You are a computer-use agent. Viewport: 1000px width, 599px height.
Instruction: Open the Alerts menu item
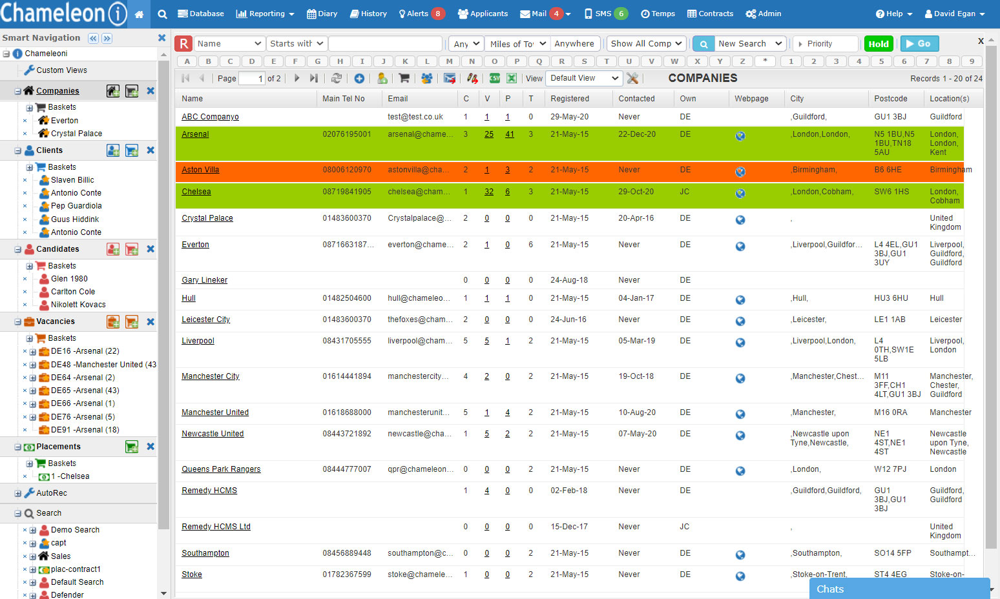pyautogui.click(x=422, y=14)
